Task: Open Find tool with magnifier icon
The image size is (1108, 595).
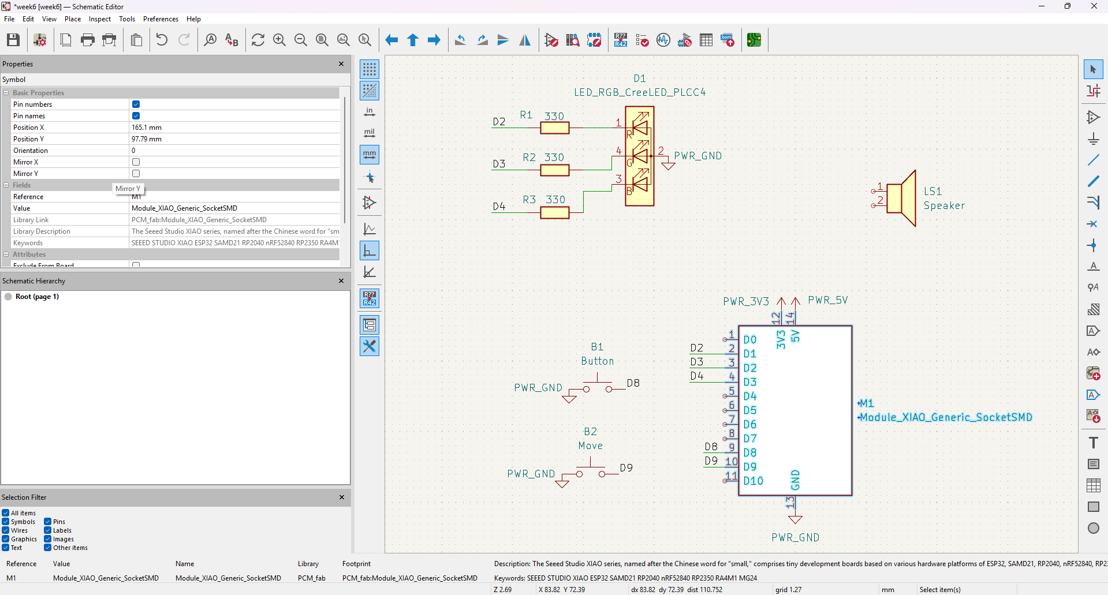Action: tap(210, 40)
